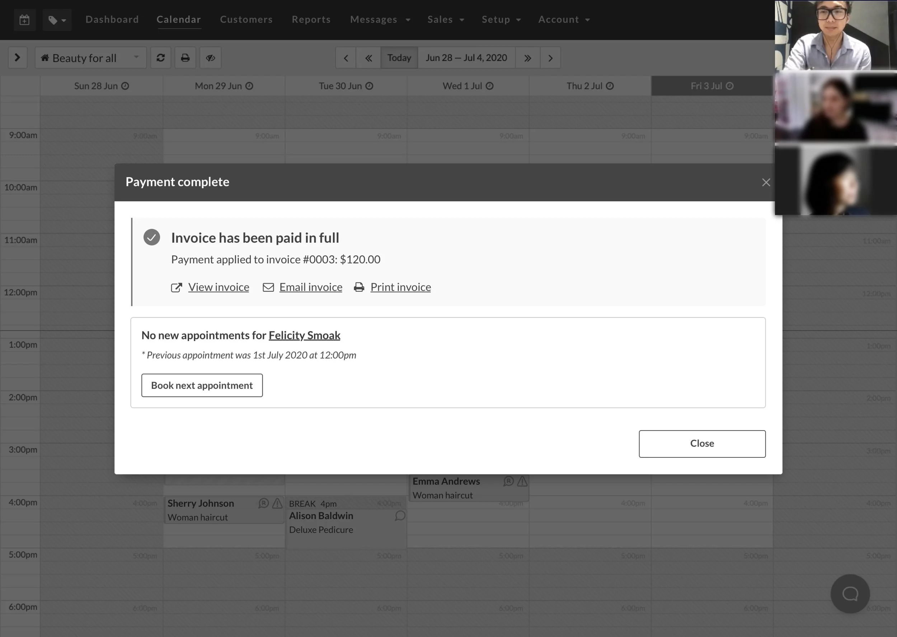This screenshot has height=637, width=897.
Task: Click the Print invoice printer icon
Action: [359, 287]
